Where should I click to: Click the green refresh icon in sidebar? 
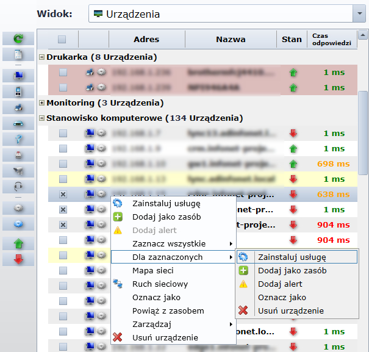[18, 38]
